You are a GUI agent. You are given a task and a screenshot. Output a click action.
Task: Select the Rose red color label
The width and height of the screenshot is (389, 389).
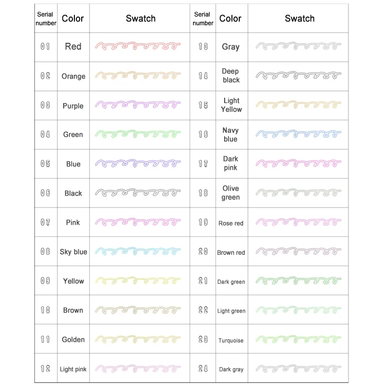pos(231,223)
